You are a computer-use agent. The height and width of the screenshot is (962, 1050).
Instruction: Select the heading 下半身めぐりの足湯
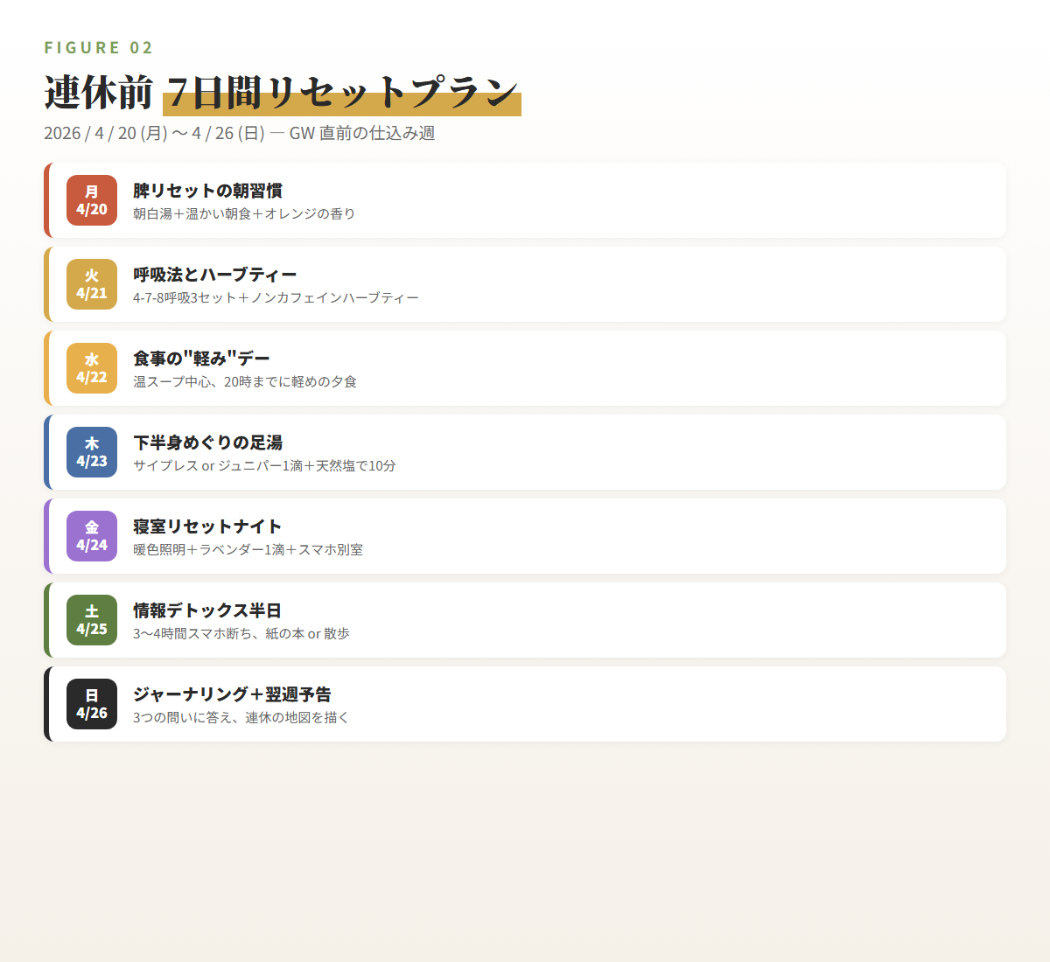coord(207,443)
